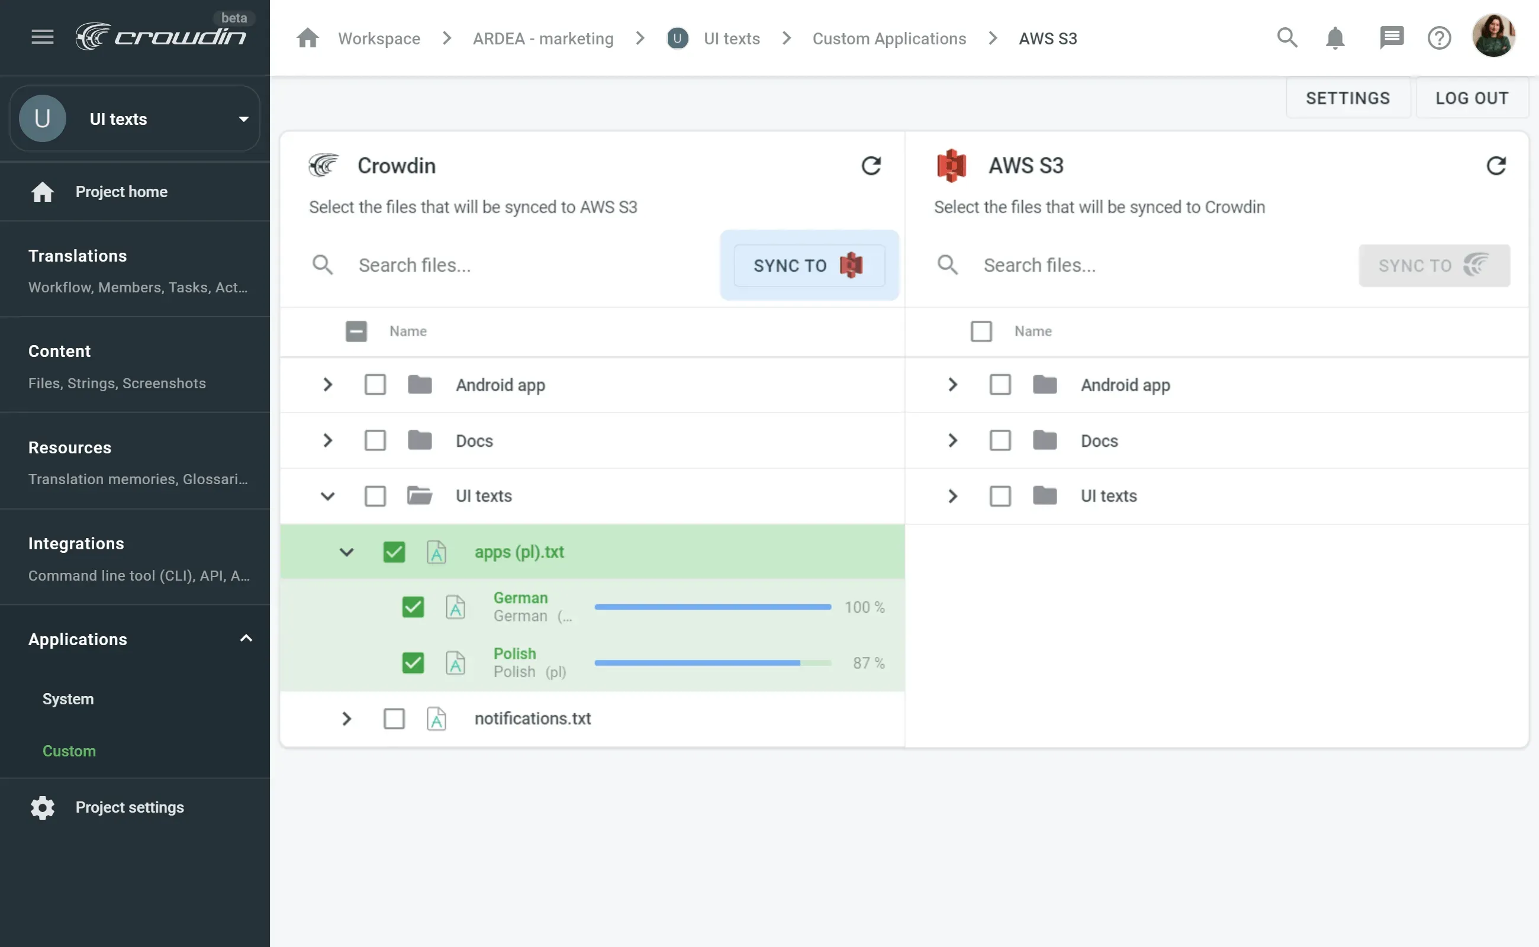Open your profile avatar
Image resolution: width=1539 pixels, height=947 pixels.
[1495, 36]
